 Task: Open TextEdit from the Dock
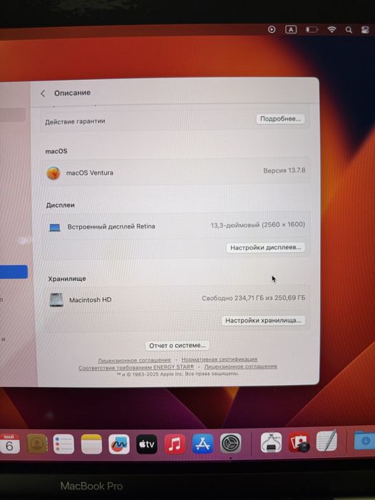(326, 441)
